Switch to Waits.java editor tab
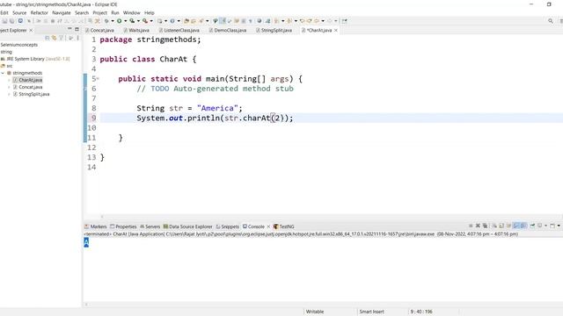The image size is (563, 316). click(x=136, y=31)
